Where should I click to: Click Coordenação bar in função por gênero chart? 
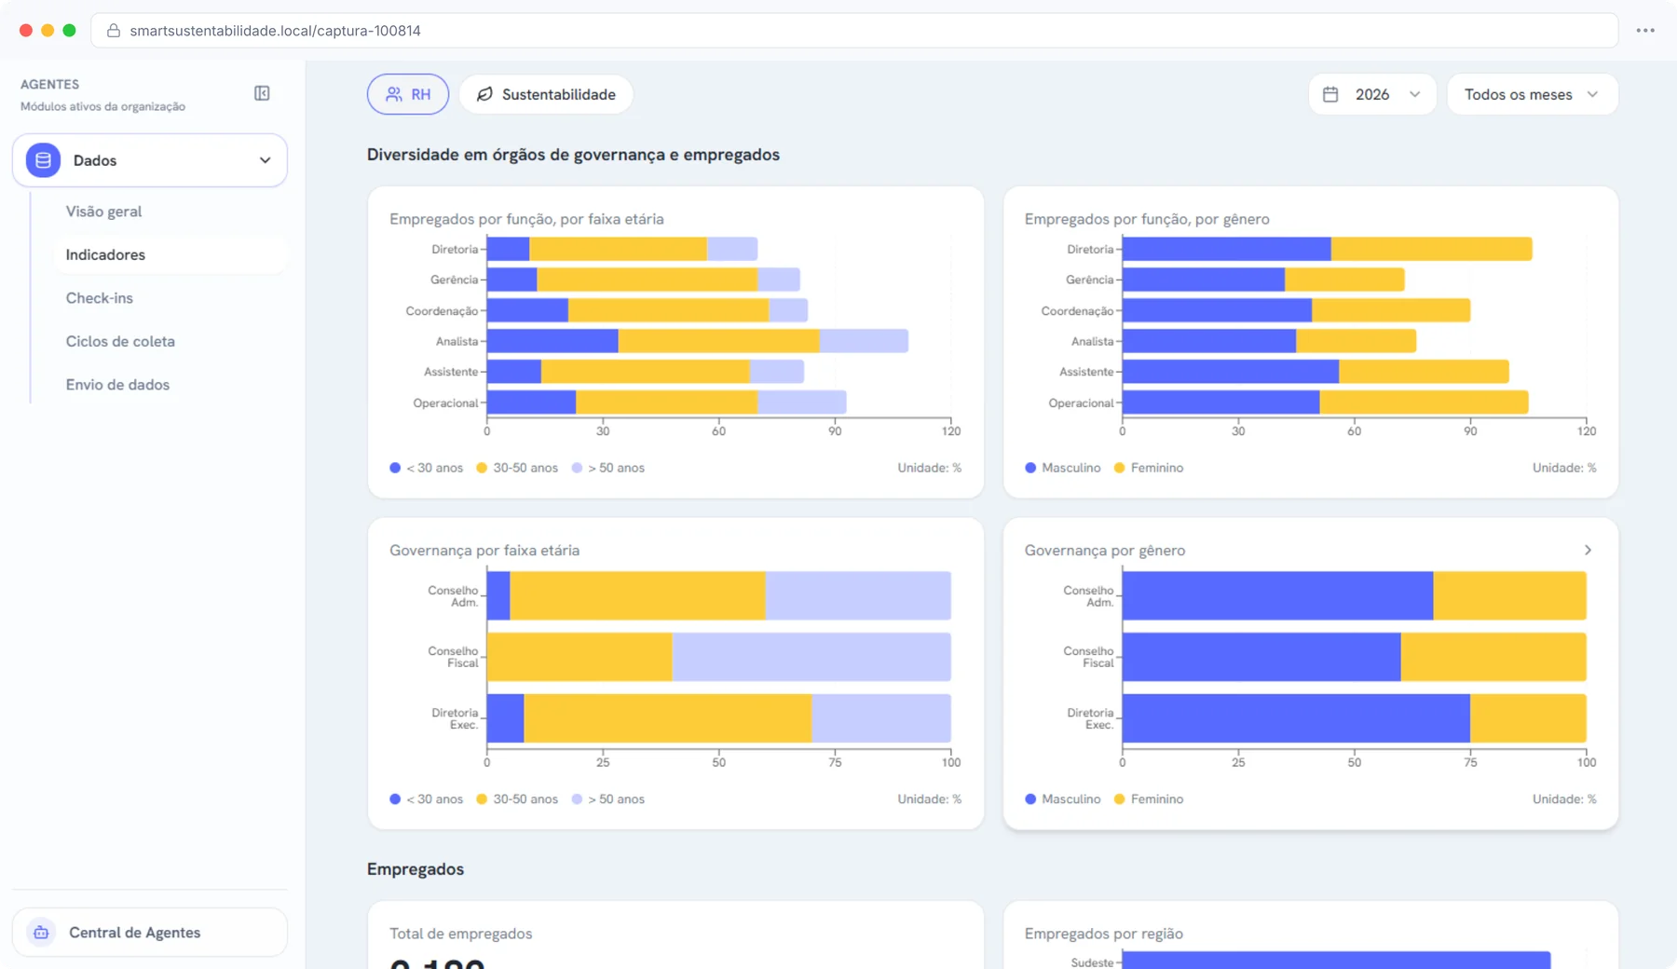pyautogui.click(x=1296, y=310)
